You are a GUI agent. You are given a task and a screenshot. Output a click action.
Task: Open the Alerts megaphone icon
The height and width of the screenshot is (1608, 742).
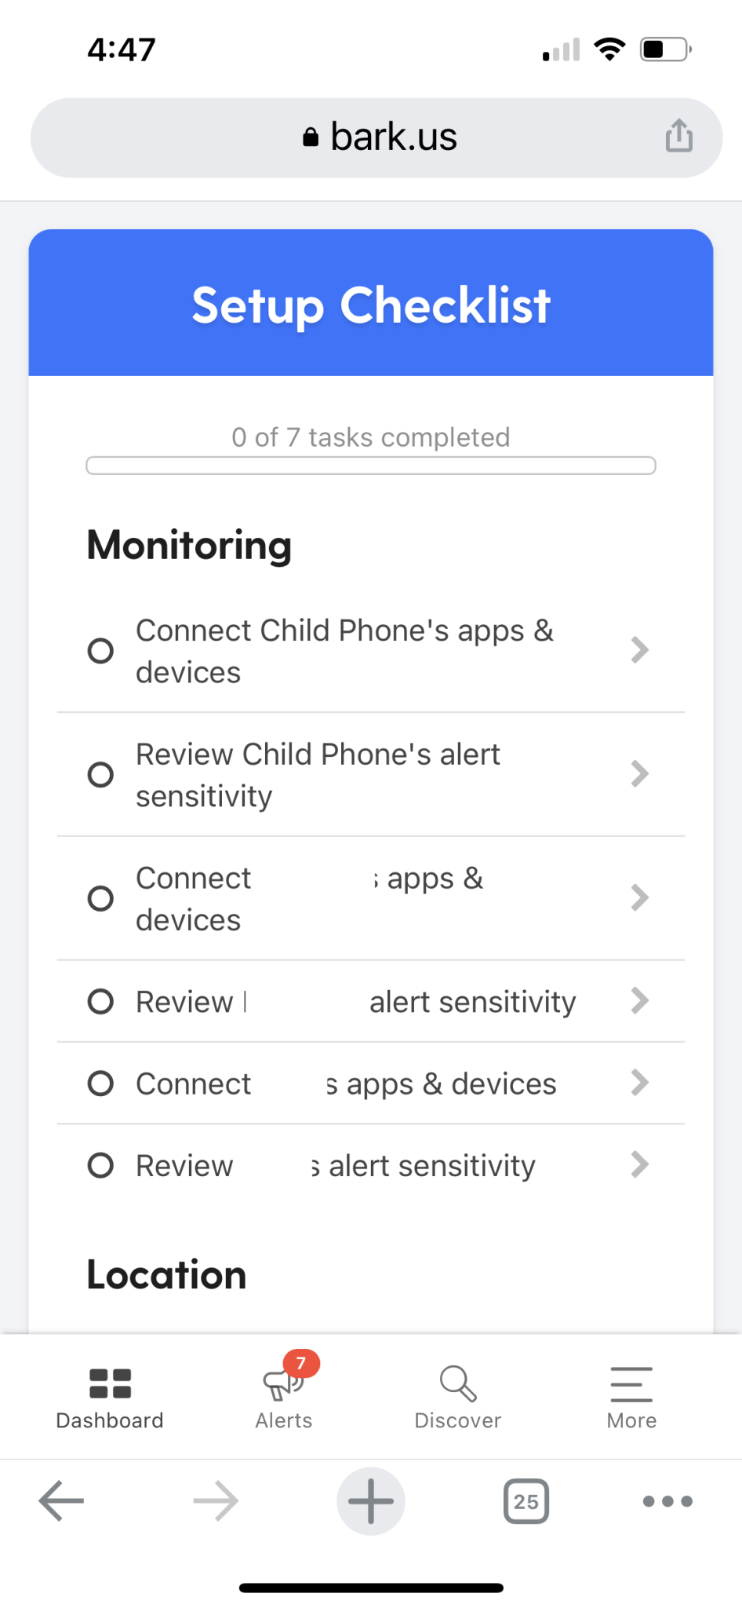coord(282,1384)
